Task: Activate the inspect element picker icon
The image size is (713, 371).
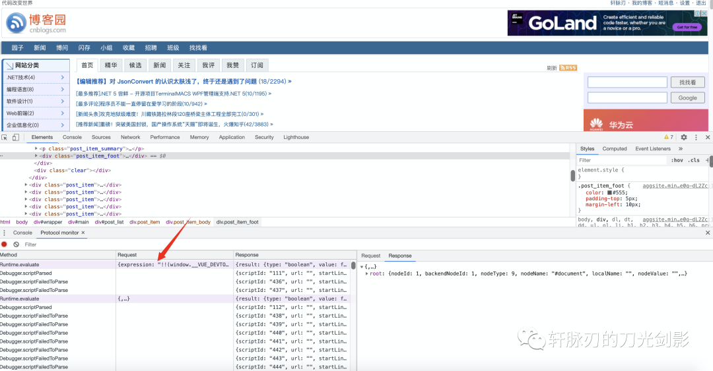Action: (4, 138)
